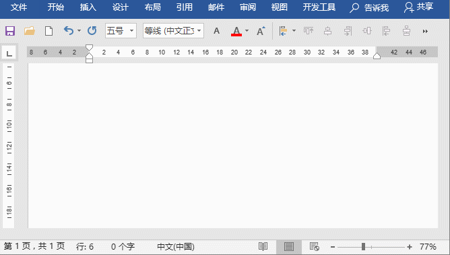Click the align objects icon
The width and height of the screenshot is (450, 255).
[283, 31]
